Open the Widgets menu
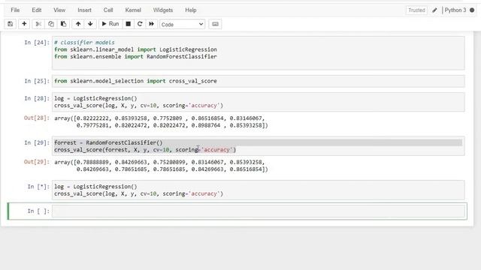The width and height of the screenshot is (481, 270). coord(163,10)
